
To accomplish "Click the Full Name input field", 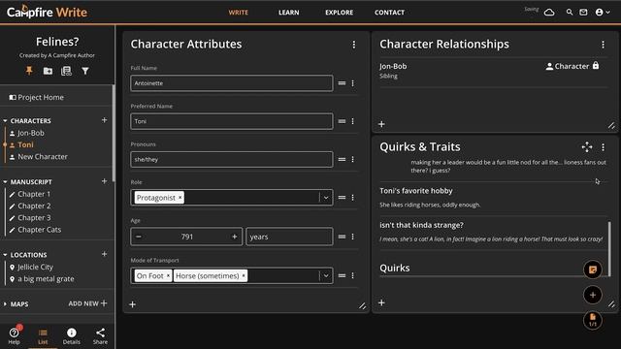I will (232, 83).
